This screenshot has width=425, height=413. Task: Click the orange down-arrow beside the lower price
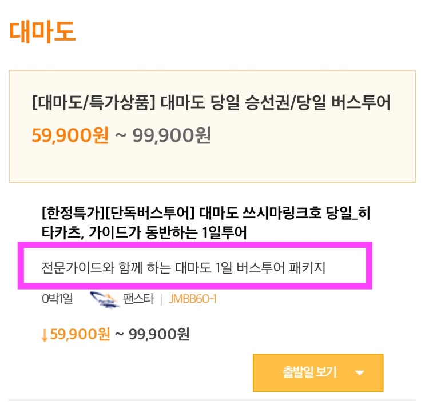click(x=44, y=335)
